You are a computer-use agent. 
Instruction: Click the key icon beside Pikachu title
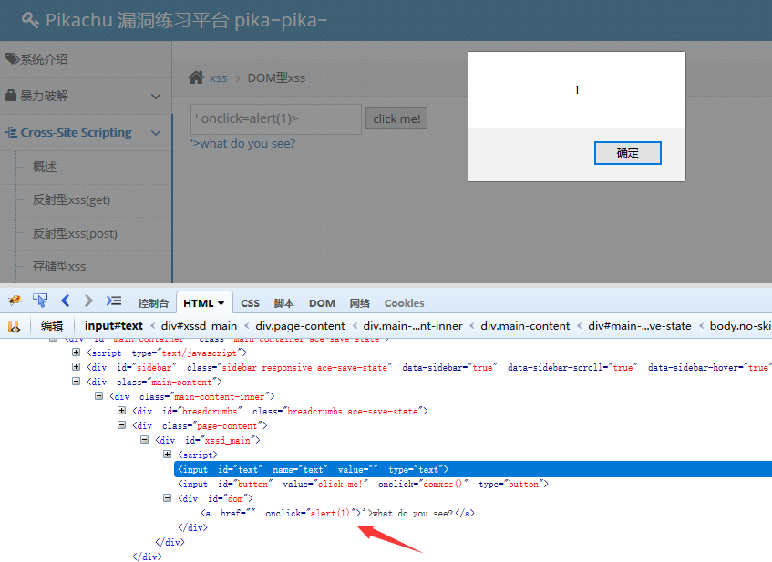click(x=30, y=20)
